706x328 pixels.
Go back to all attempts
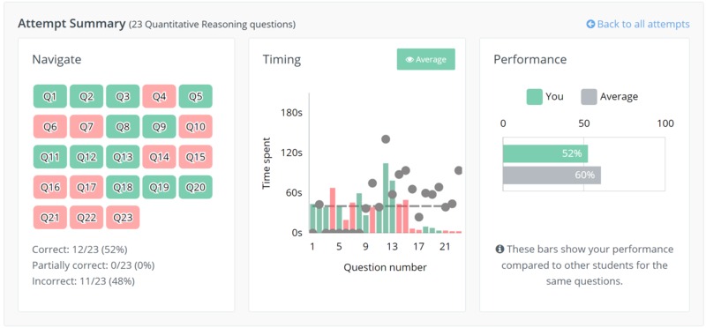pos(638,25)
